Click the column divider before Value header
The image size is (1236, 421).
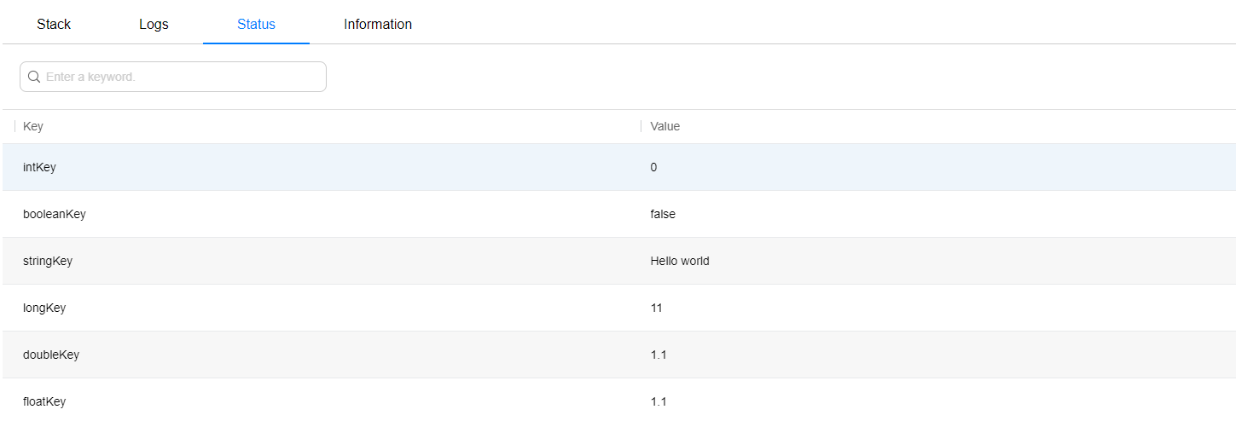click(641, 126)
